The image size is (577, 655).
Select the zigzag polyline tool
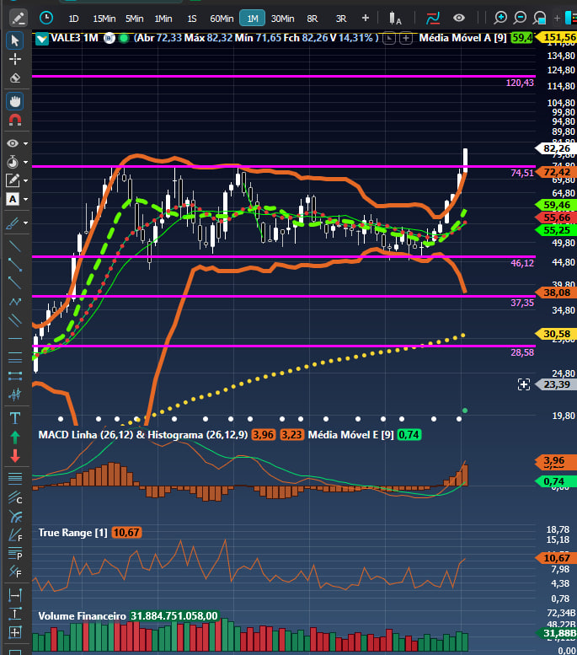coord(15,302)
